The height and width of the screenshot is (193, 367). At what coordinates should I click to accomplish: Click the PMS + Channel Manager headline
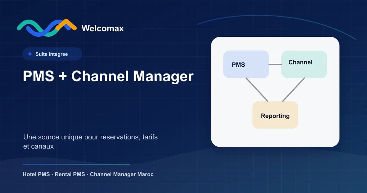click(108, 76)
